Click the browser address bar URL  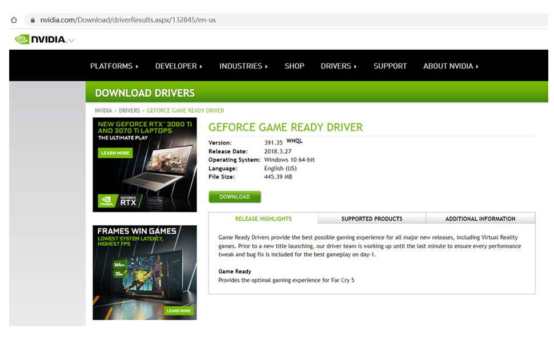(128, 20)
